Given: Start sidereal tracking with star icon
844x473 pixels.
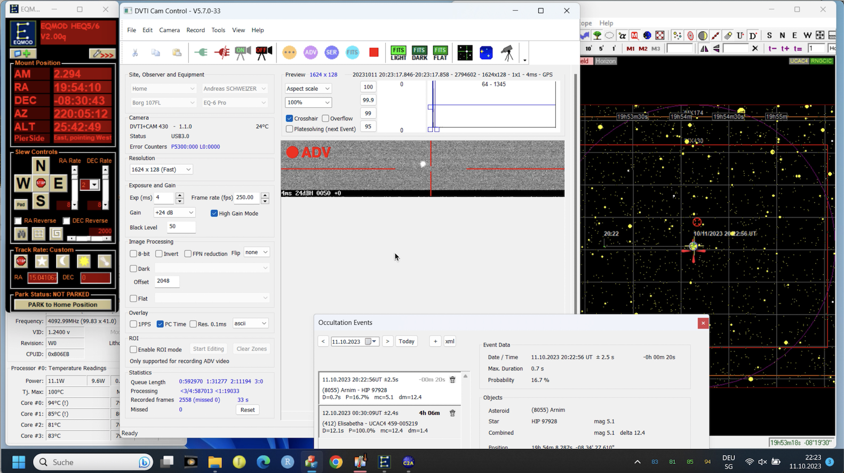Looking at the screenshot, I should 42,261.
